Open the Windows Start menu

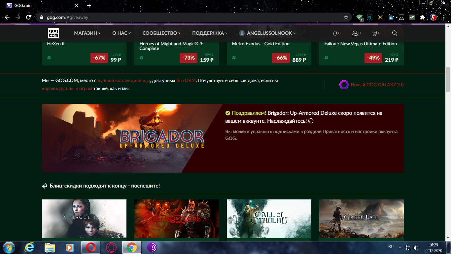(9, 247)
